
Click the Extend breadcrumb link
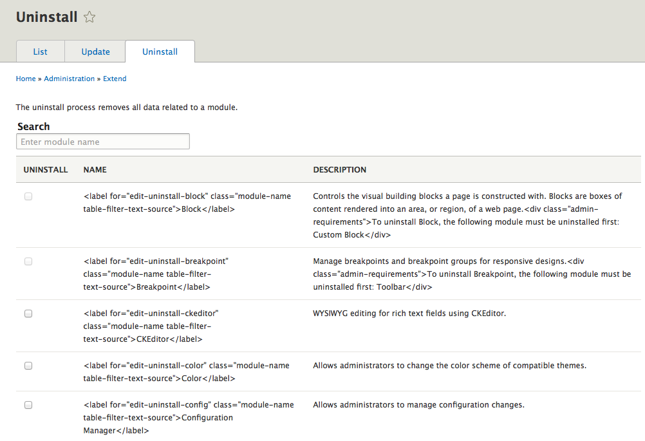coord(115,79)
